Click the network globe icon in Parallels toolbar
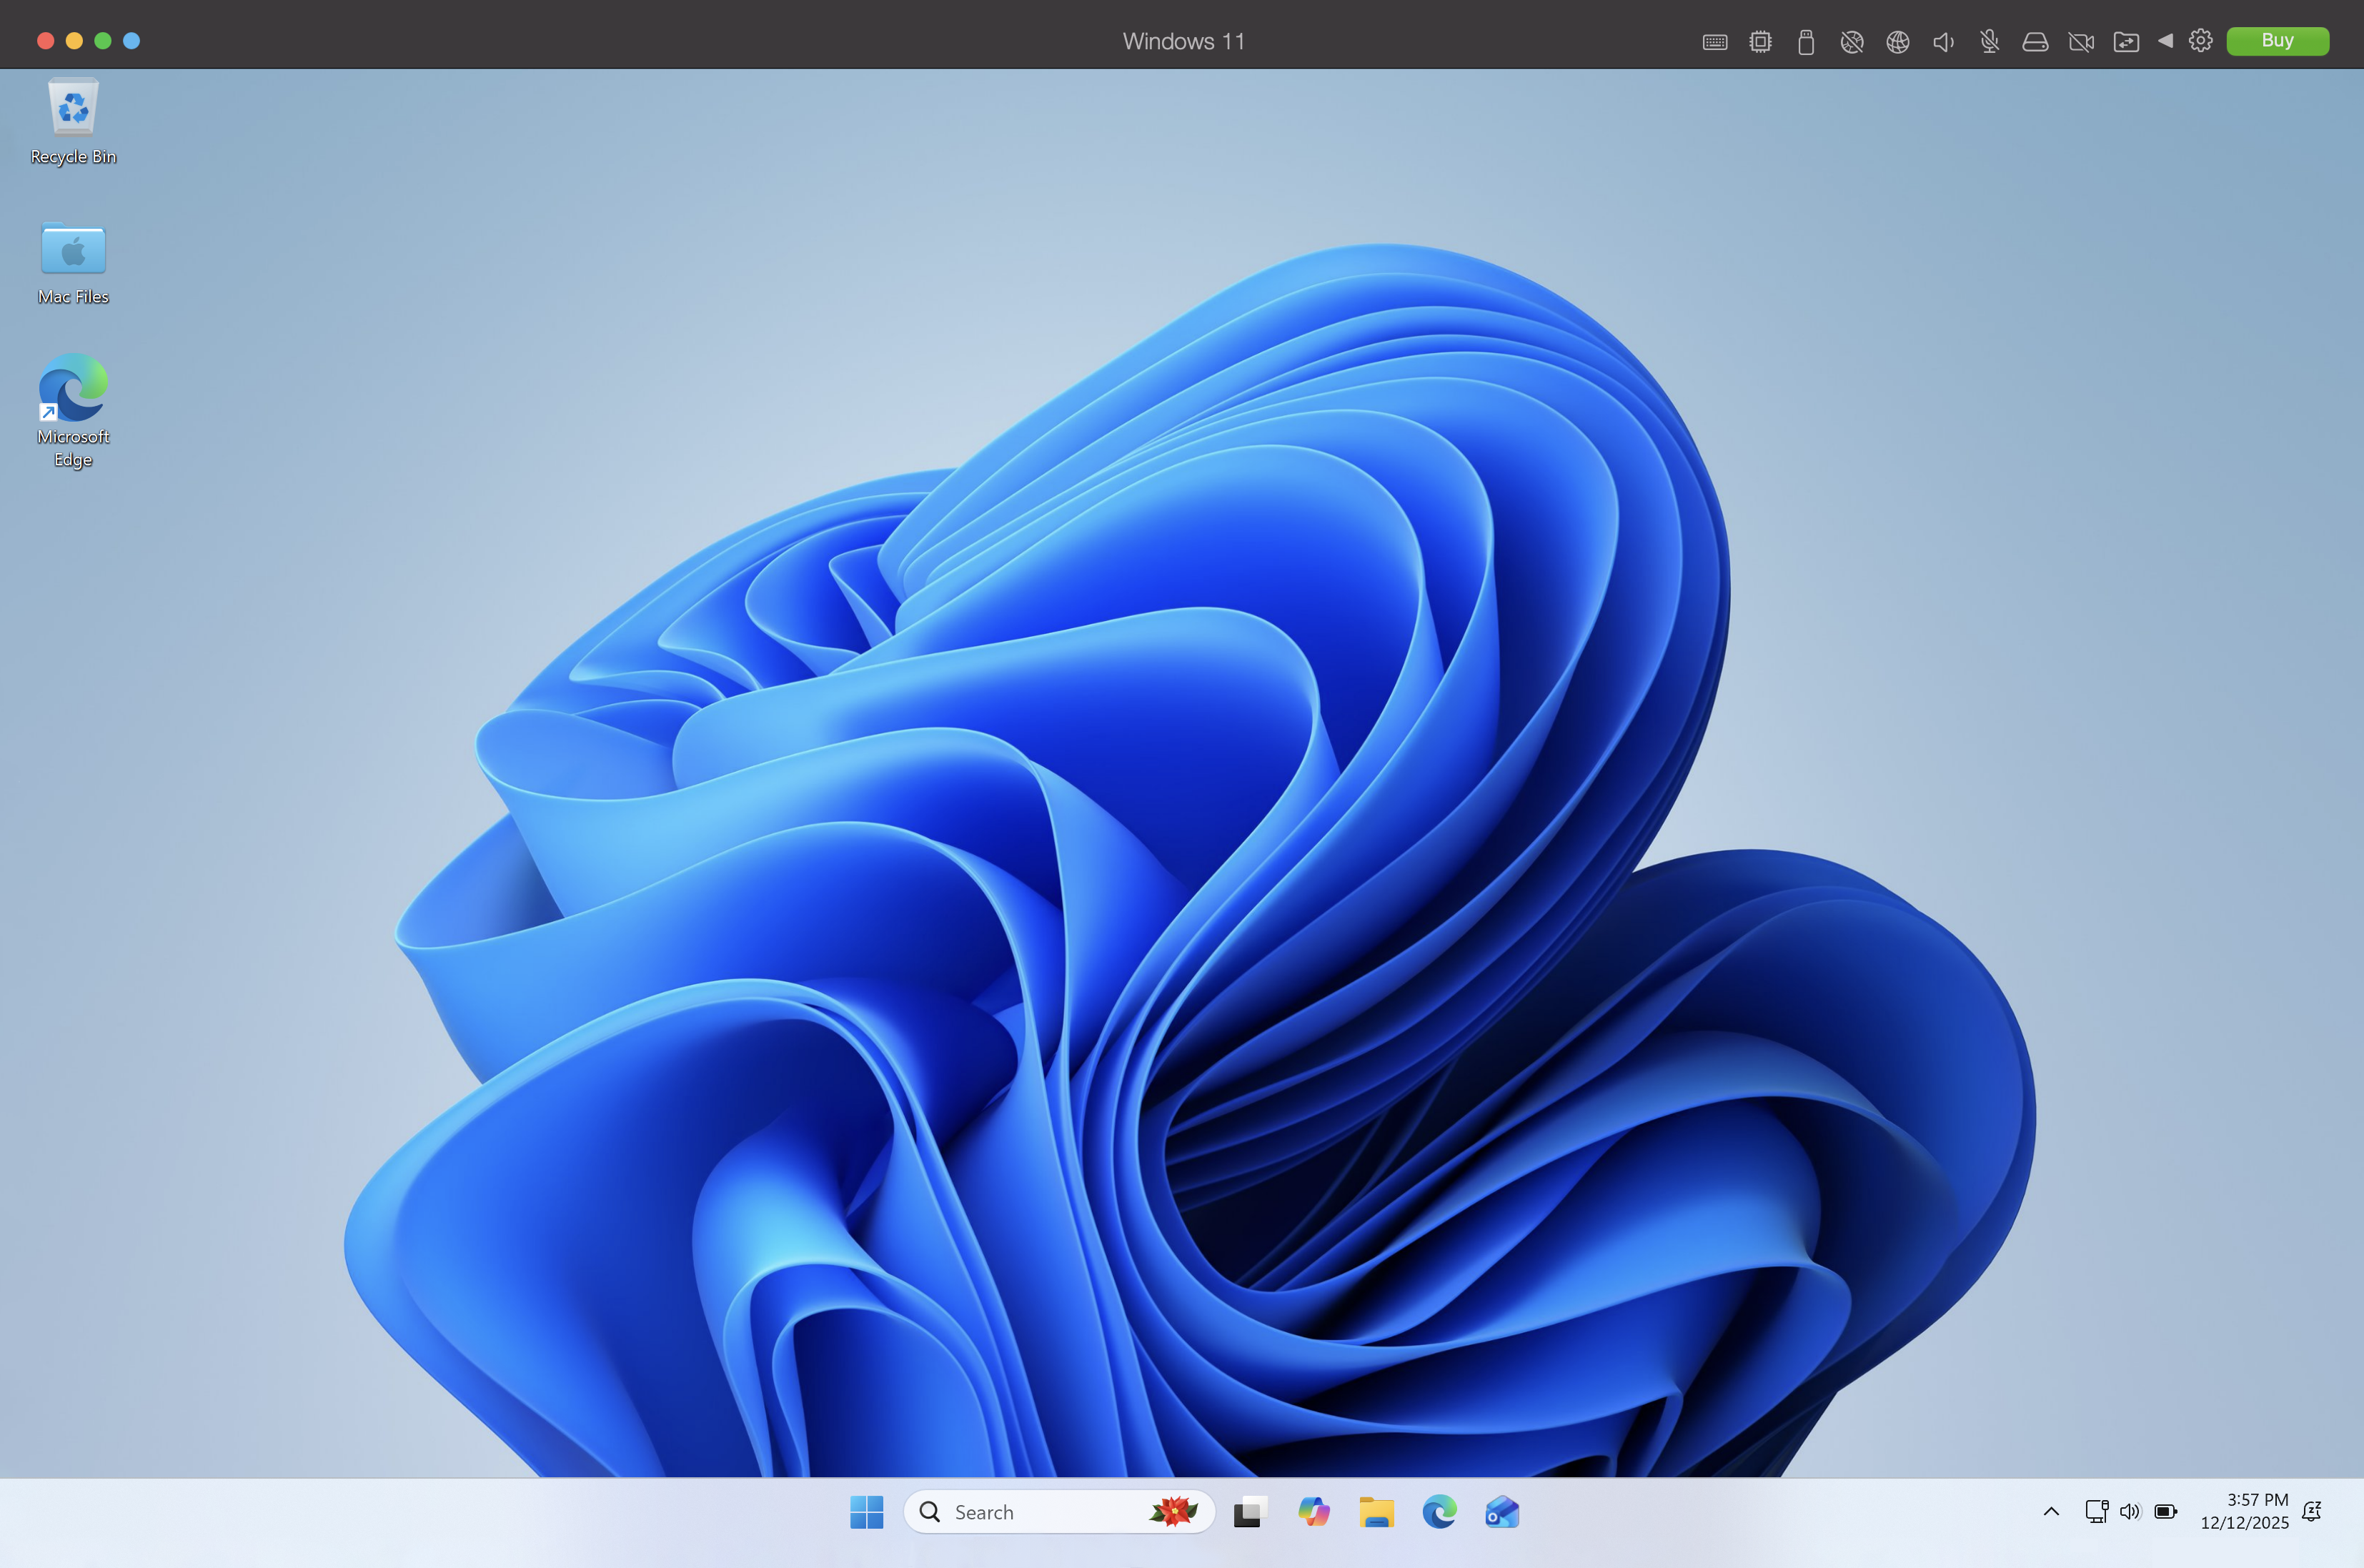Image resolution: width=2364 pixels, height=1568 pixels. (x=1897, y=41)
